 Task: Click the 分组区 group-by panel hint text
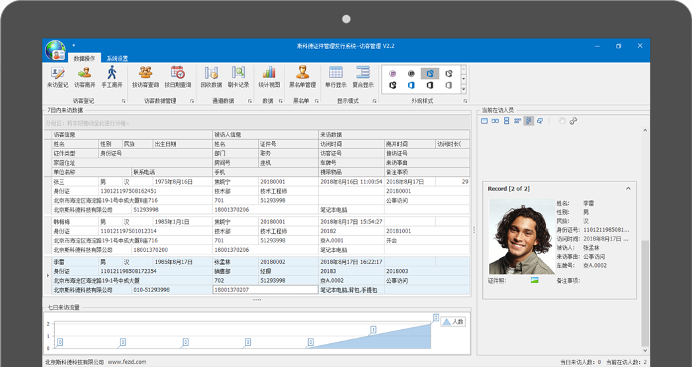88,123
